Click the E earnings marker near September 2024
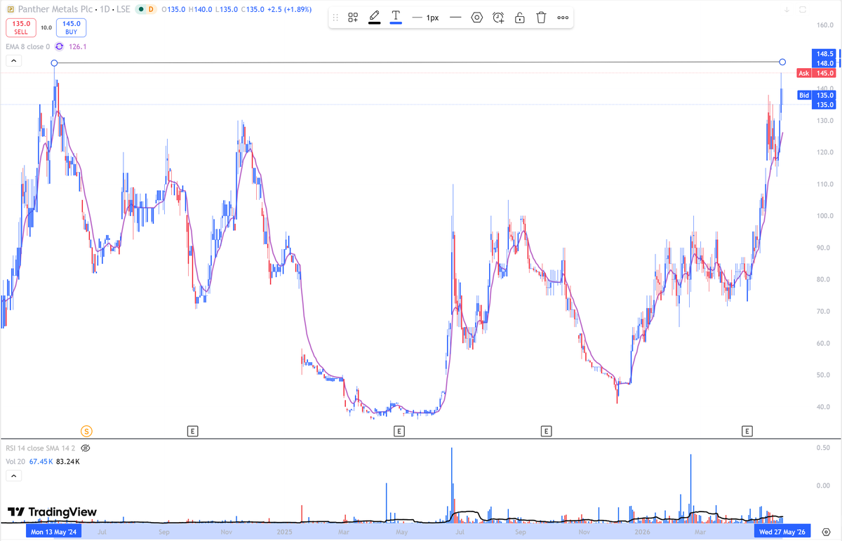 (x=192, y=431)
